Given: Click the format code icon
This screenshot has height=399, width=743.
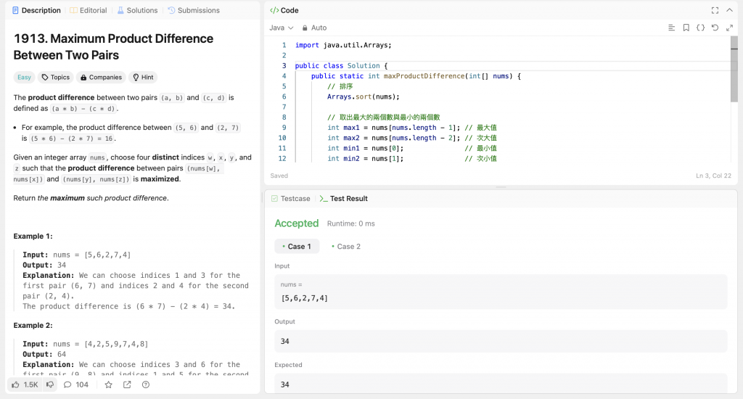Looking at the screenshot, I should 672,28.
